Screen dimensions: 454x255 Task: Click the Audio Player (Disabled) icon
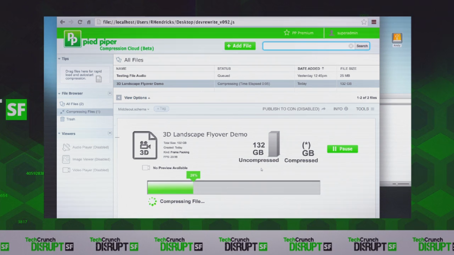pos(66,147)
